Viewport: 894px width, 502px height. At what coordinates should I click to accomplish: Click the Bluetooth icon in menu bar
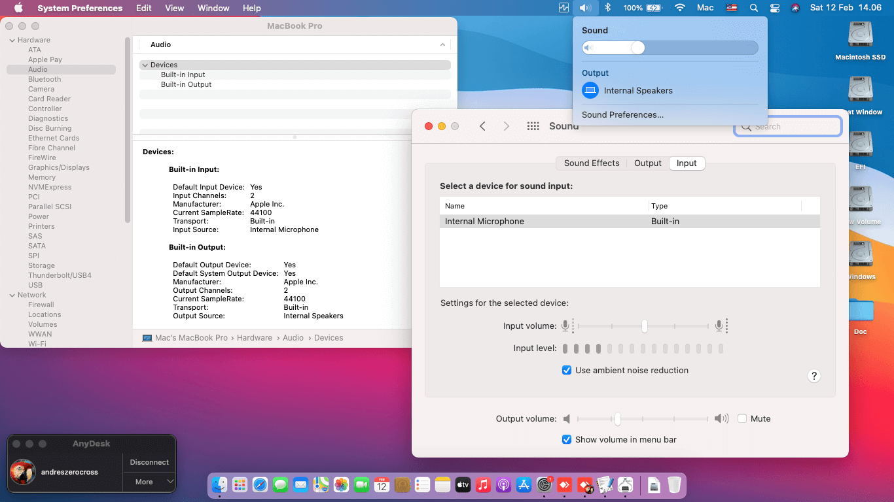pyautogui.click(x=607, y=8)
